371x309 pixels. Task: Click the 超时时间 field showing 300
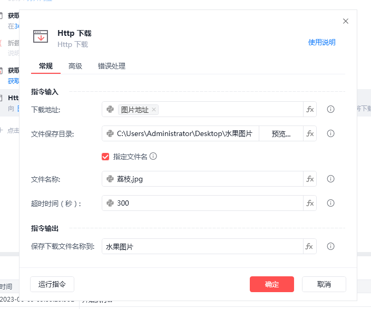(202, 203)
